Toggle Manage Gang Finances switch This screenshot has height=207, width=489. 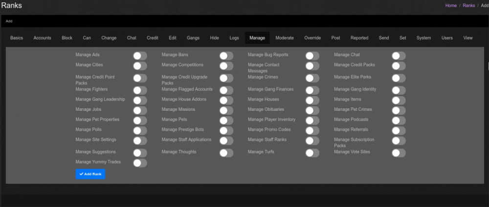click(312, 90)
